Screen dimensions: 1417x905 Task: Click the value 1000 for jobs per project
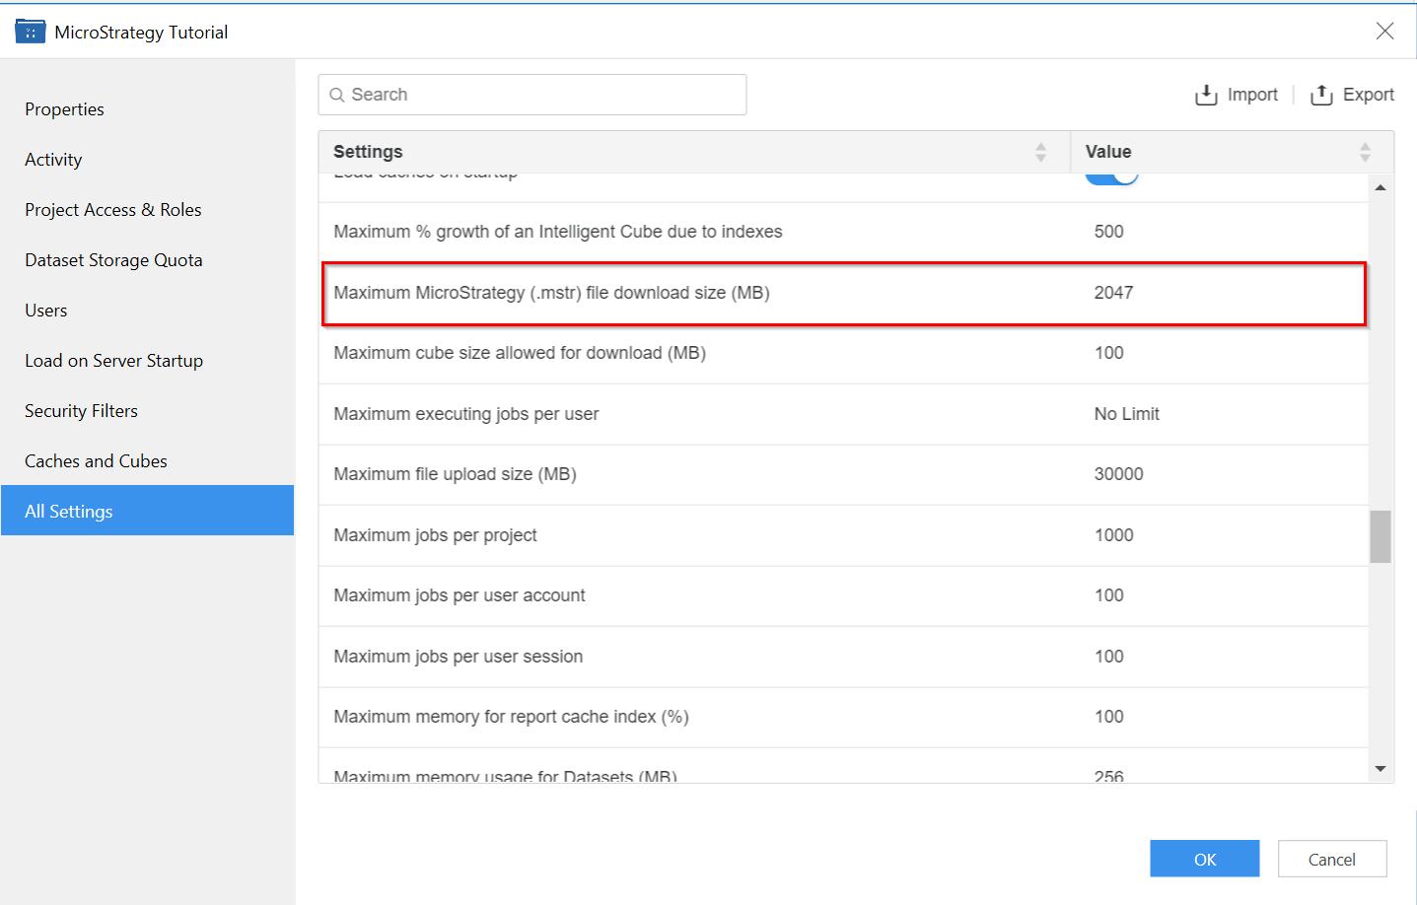(1114, 535)
